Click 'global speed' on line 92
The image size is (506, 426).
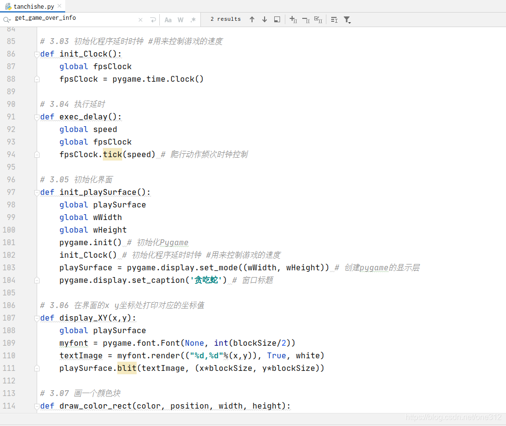pos(88,129)
